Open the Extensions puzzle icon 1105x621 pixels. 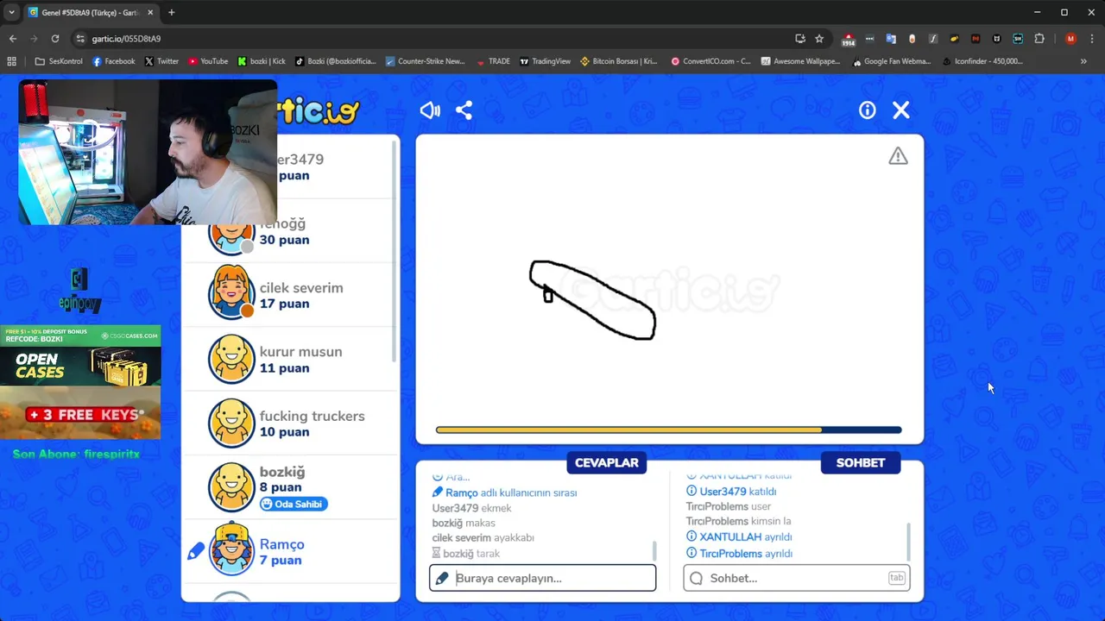point(1039,39)
